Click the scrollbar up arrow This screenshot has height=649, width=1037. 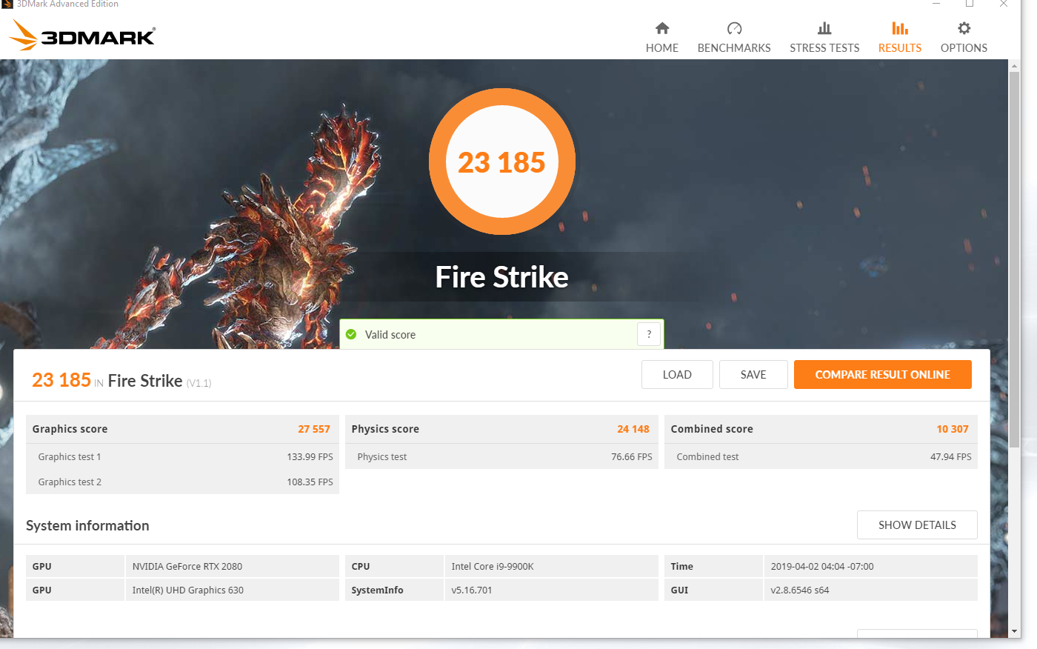coord(1015,66)
